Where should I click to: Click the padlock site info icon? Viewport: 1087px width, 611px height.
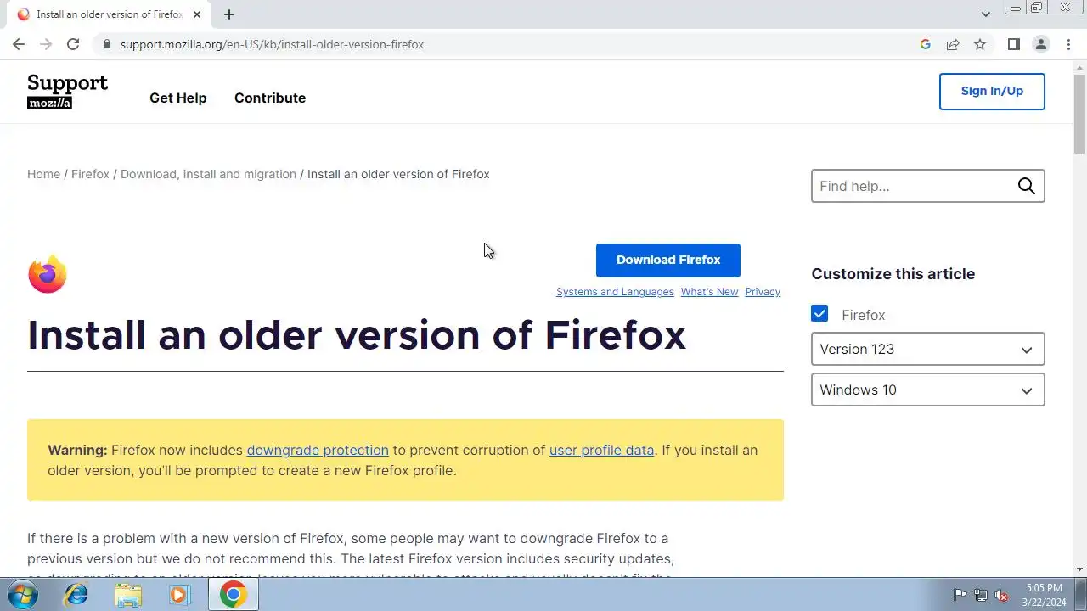click(x=106, y=44)
